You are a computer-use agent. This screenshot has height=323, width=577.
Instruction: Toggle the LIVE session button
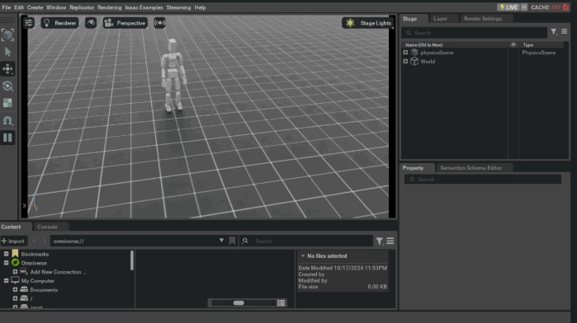tap(508, 7)
